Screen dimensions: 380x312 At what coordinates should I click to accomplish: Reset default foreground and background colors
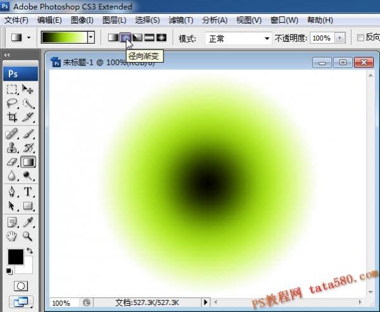(9, 271)
